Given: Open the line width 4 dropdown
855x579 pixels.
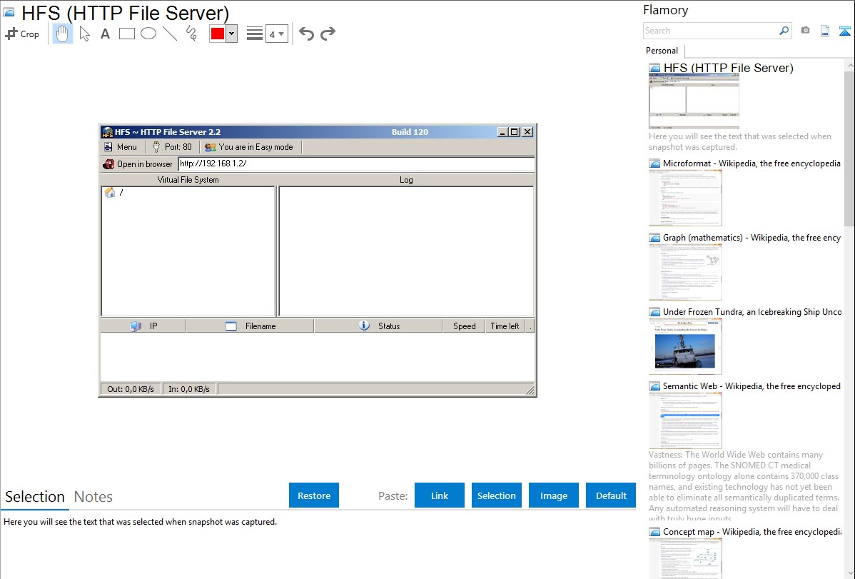Looking at the screenshot, I should tap(277, 34).
